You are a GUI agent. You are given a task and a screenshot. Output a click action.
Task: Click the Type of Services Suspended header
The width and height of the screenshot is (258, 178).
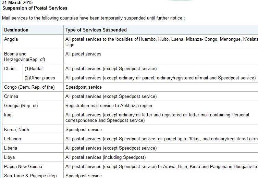click(x=96, y=30)
